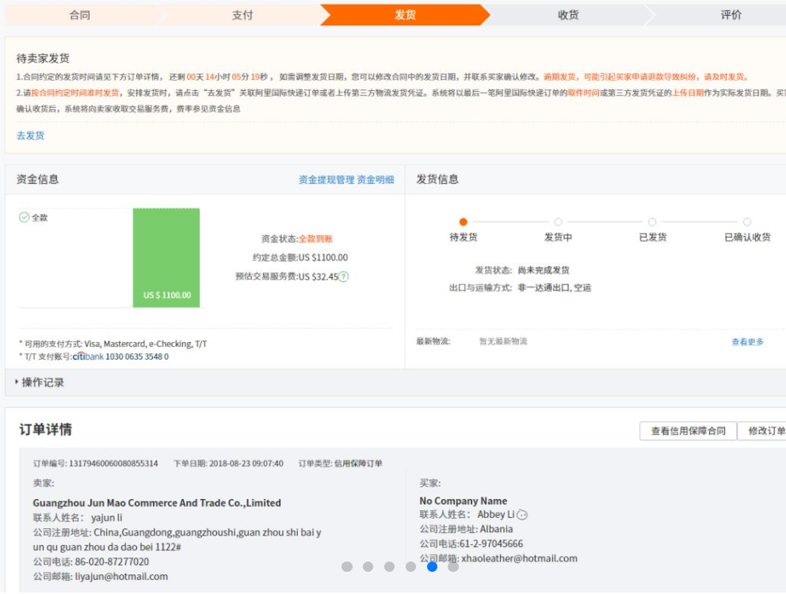The width and height of the screenshot is (786, 594).
Task: Click 查看更多 in logistics section
Action: pos(747,342)
